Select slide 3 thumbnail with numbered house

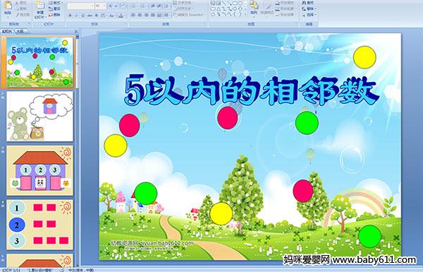pos(40,170)
